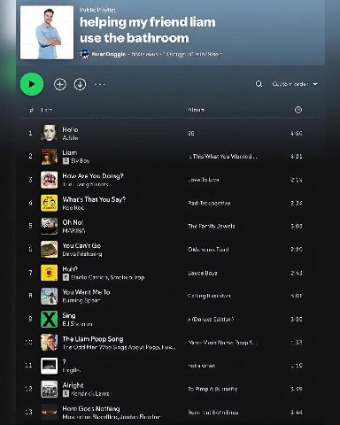Open the Burn It at Both Ends album link
340x425 pixels.
click(x=213, y=413)
